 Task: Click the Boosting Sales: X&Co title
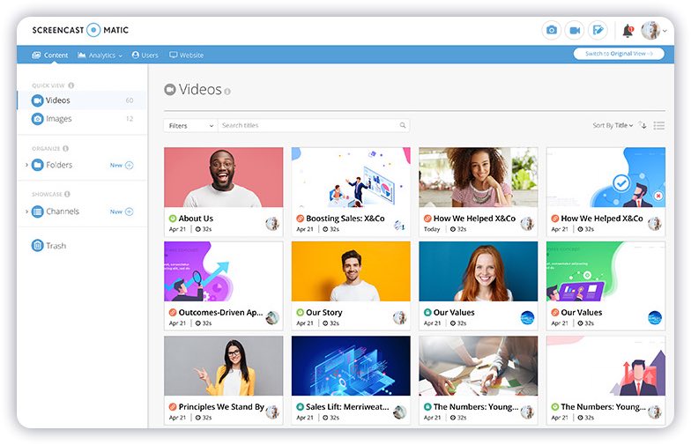[x=345, y=219]
